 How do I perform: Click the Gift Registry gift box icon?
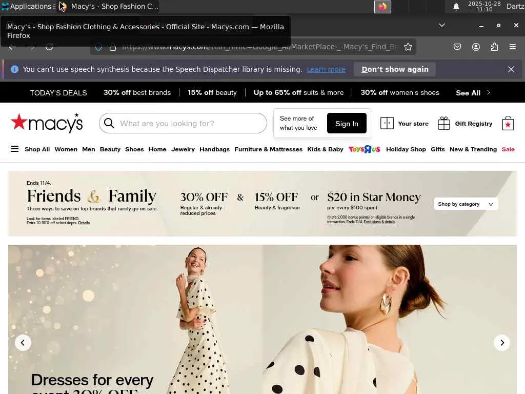click(443, 123)
